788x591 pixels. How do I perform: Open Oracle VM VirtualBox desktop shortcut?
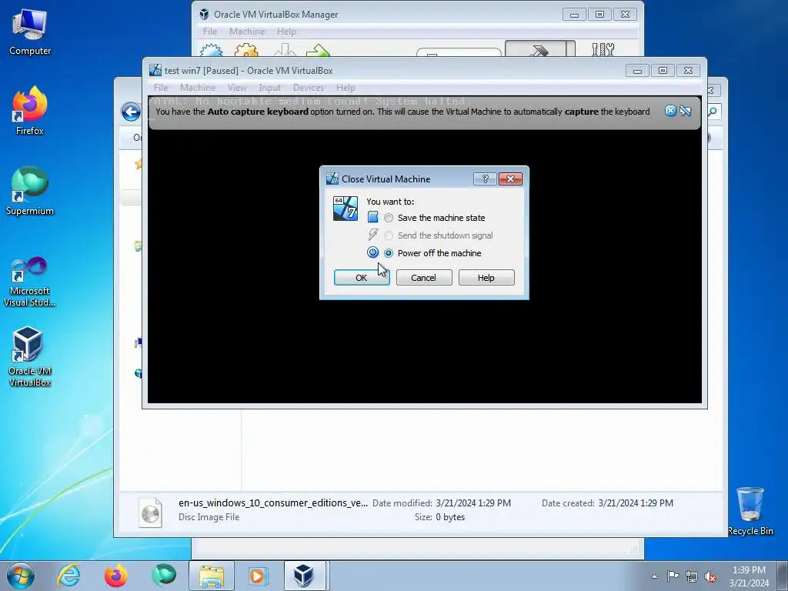coord(30,357)
